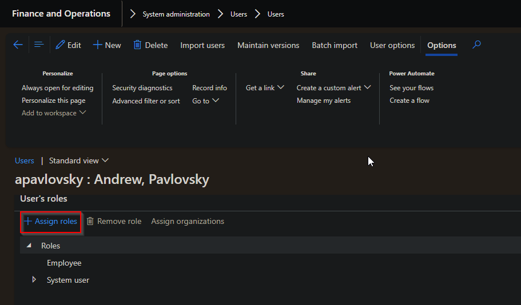The image size is (521, 305).
Task: Collapse the Roles tree node
Action: point(29,246)
